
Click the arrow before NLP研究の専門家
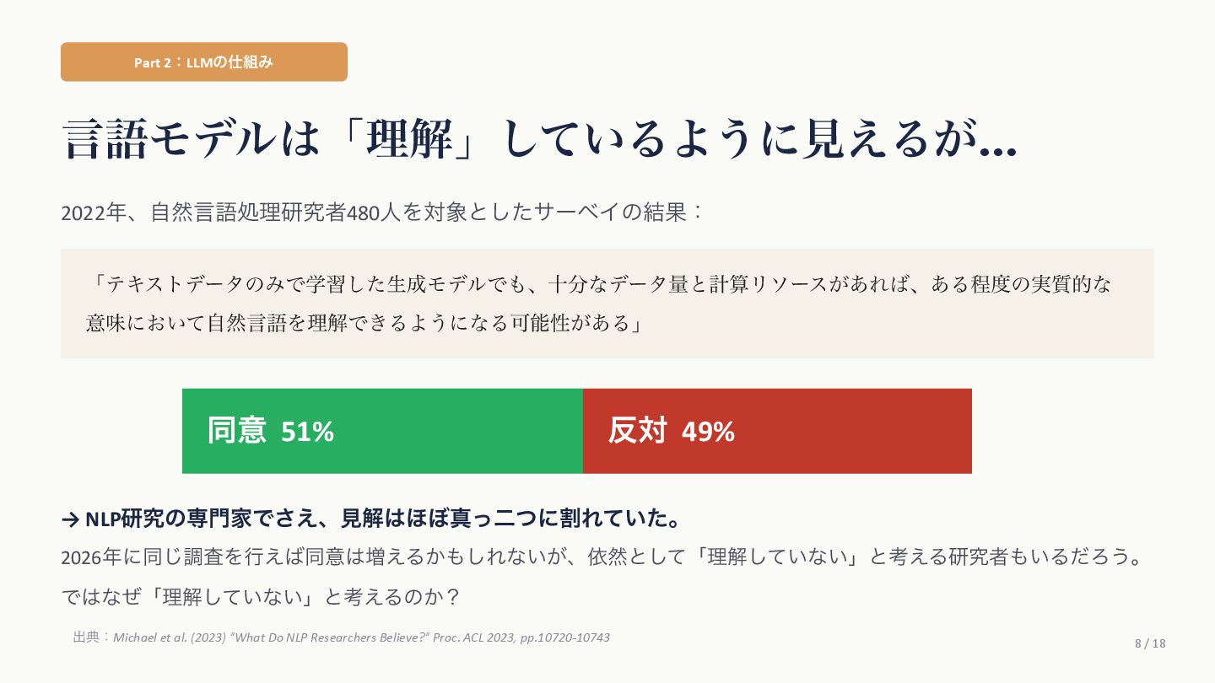71,519
